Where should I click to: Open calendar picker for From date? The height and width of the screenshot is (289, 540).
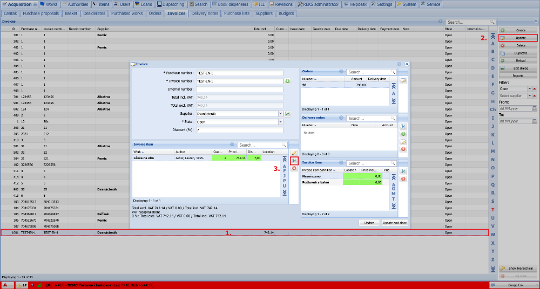coord(535,108)
